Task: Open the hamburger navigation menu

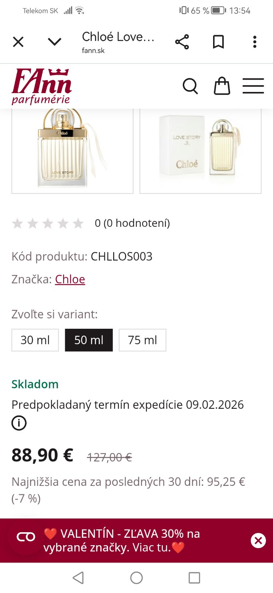Action: click(x=253, y=86)
